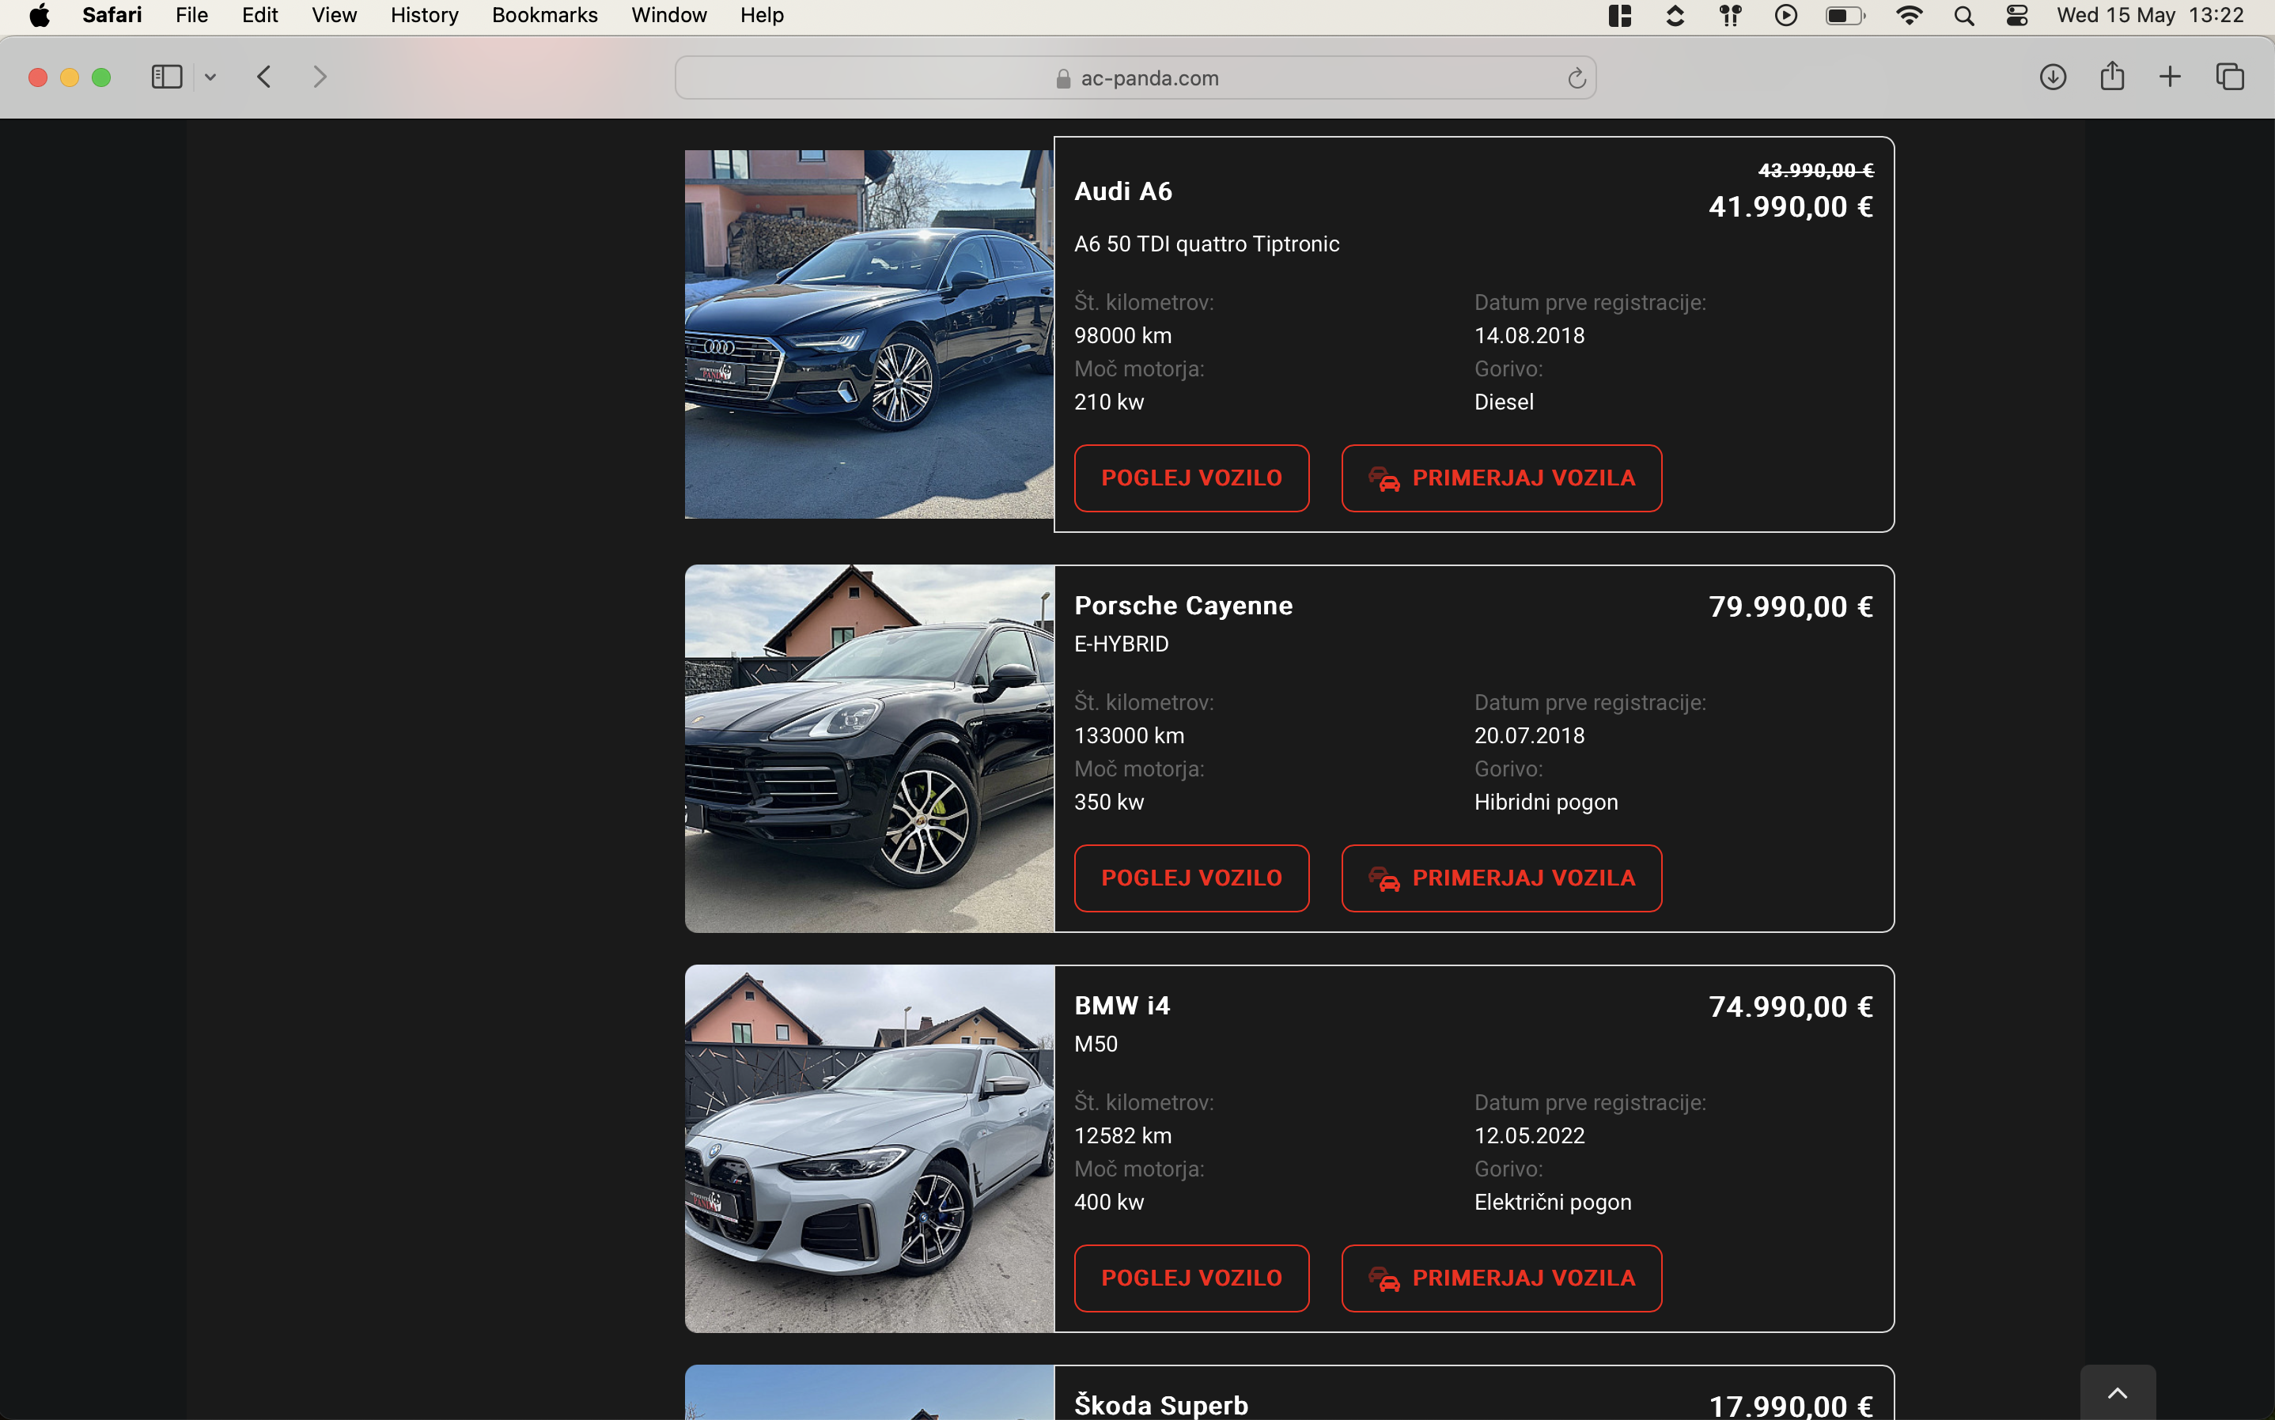The height and width of the screenshot is (1420, 2275).
Task: Open Spotlight search
Action: [1963, 15]
